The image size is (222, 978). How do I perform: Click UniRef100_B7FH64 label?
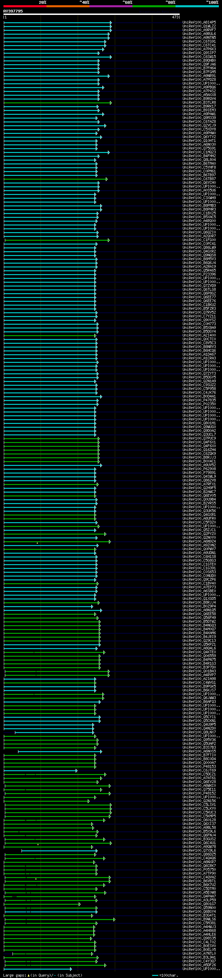199,68
